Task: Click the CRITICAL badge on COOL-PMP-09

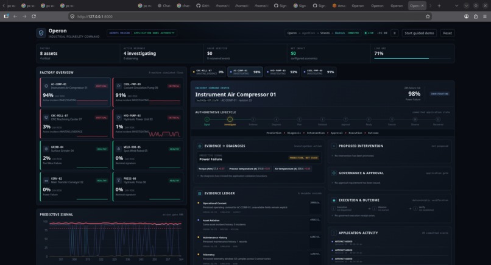Action: pyautogui.click(x=174, y=86)
